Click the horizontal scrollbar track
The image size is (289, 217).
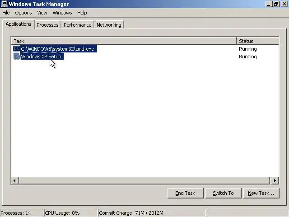pyautogui.click(x=144, y=181)
